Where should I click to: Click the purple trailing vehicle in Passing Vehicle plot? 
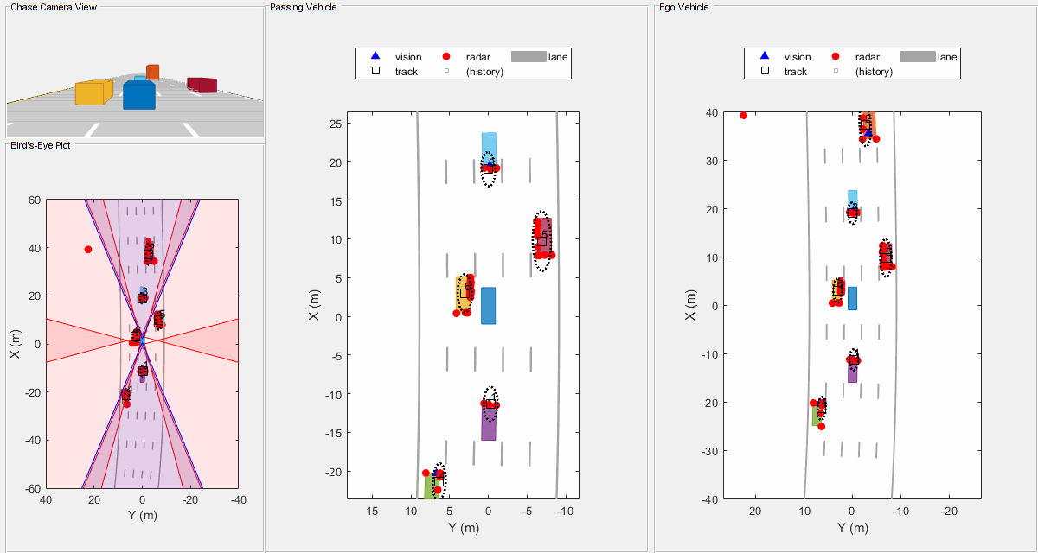pos(489,422)
